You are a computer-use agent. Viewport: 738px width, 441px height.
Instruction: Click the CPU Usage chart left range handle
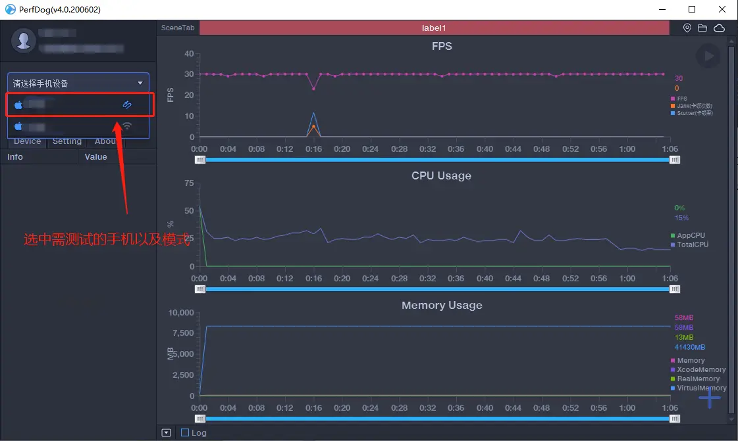click(x=200, y=289)
